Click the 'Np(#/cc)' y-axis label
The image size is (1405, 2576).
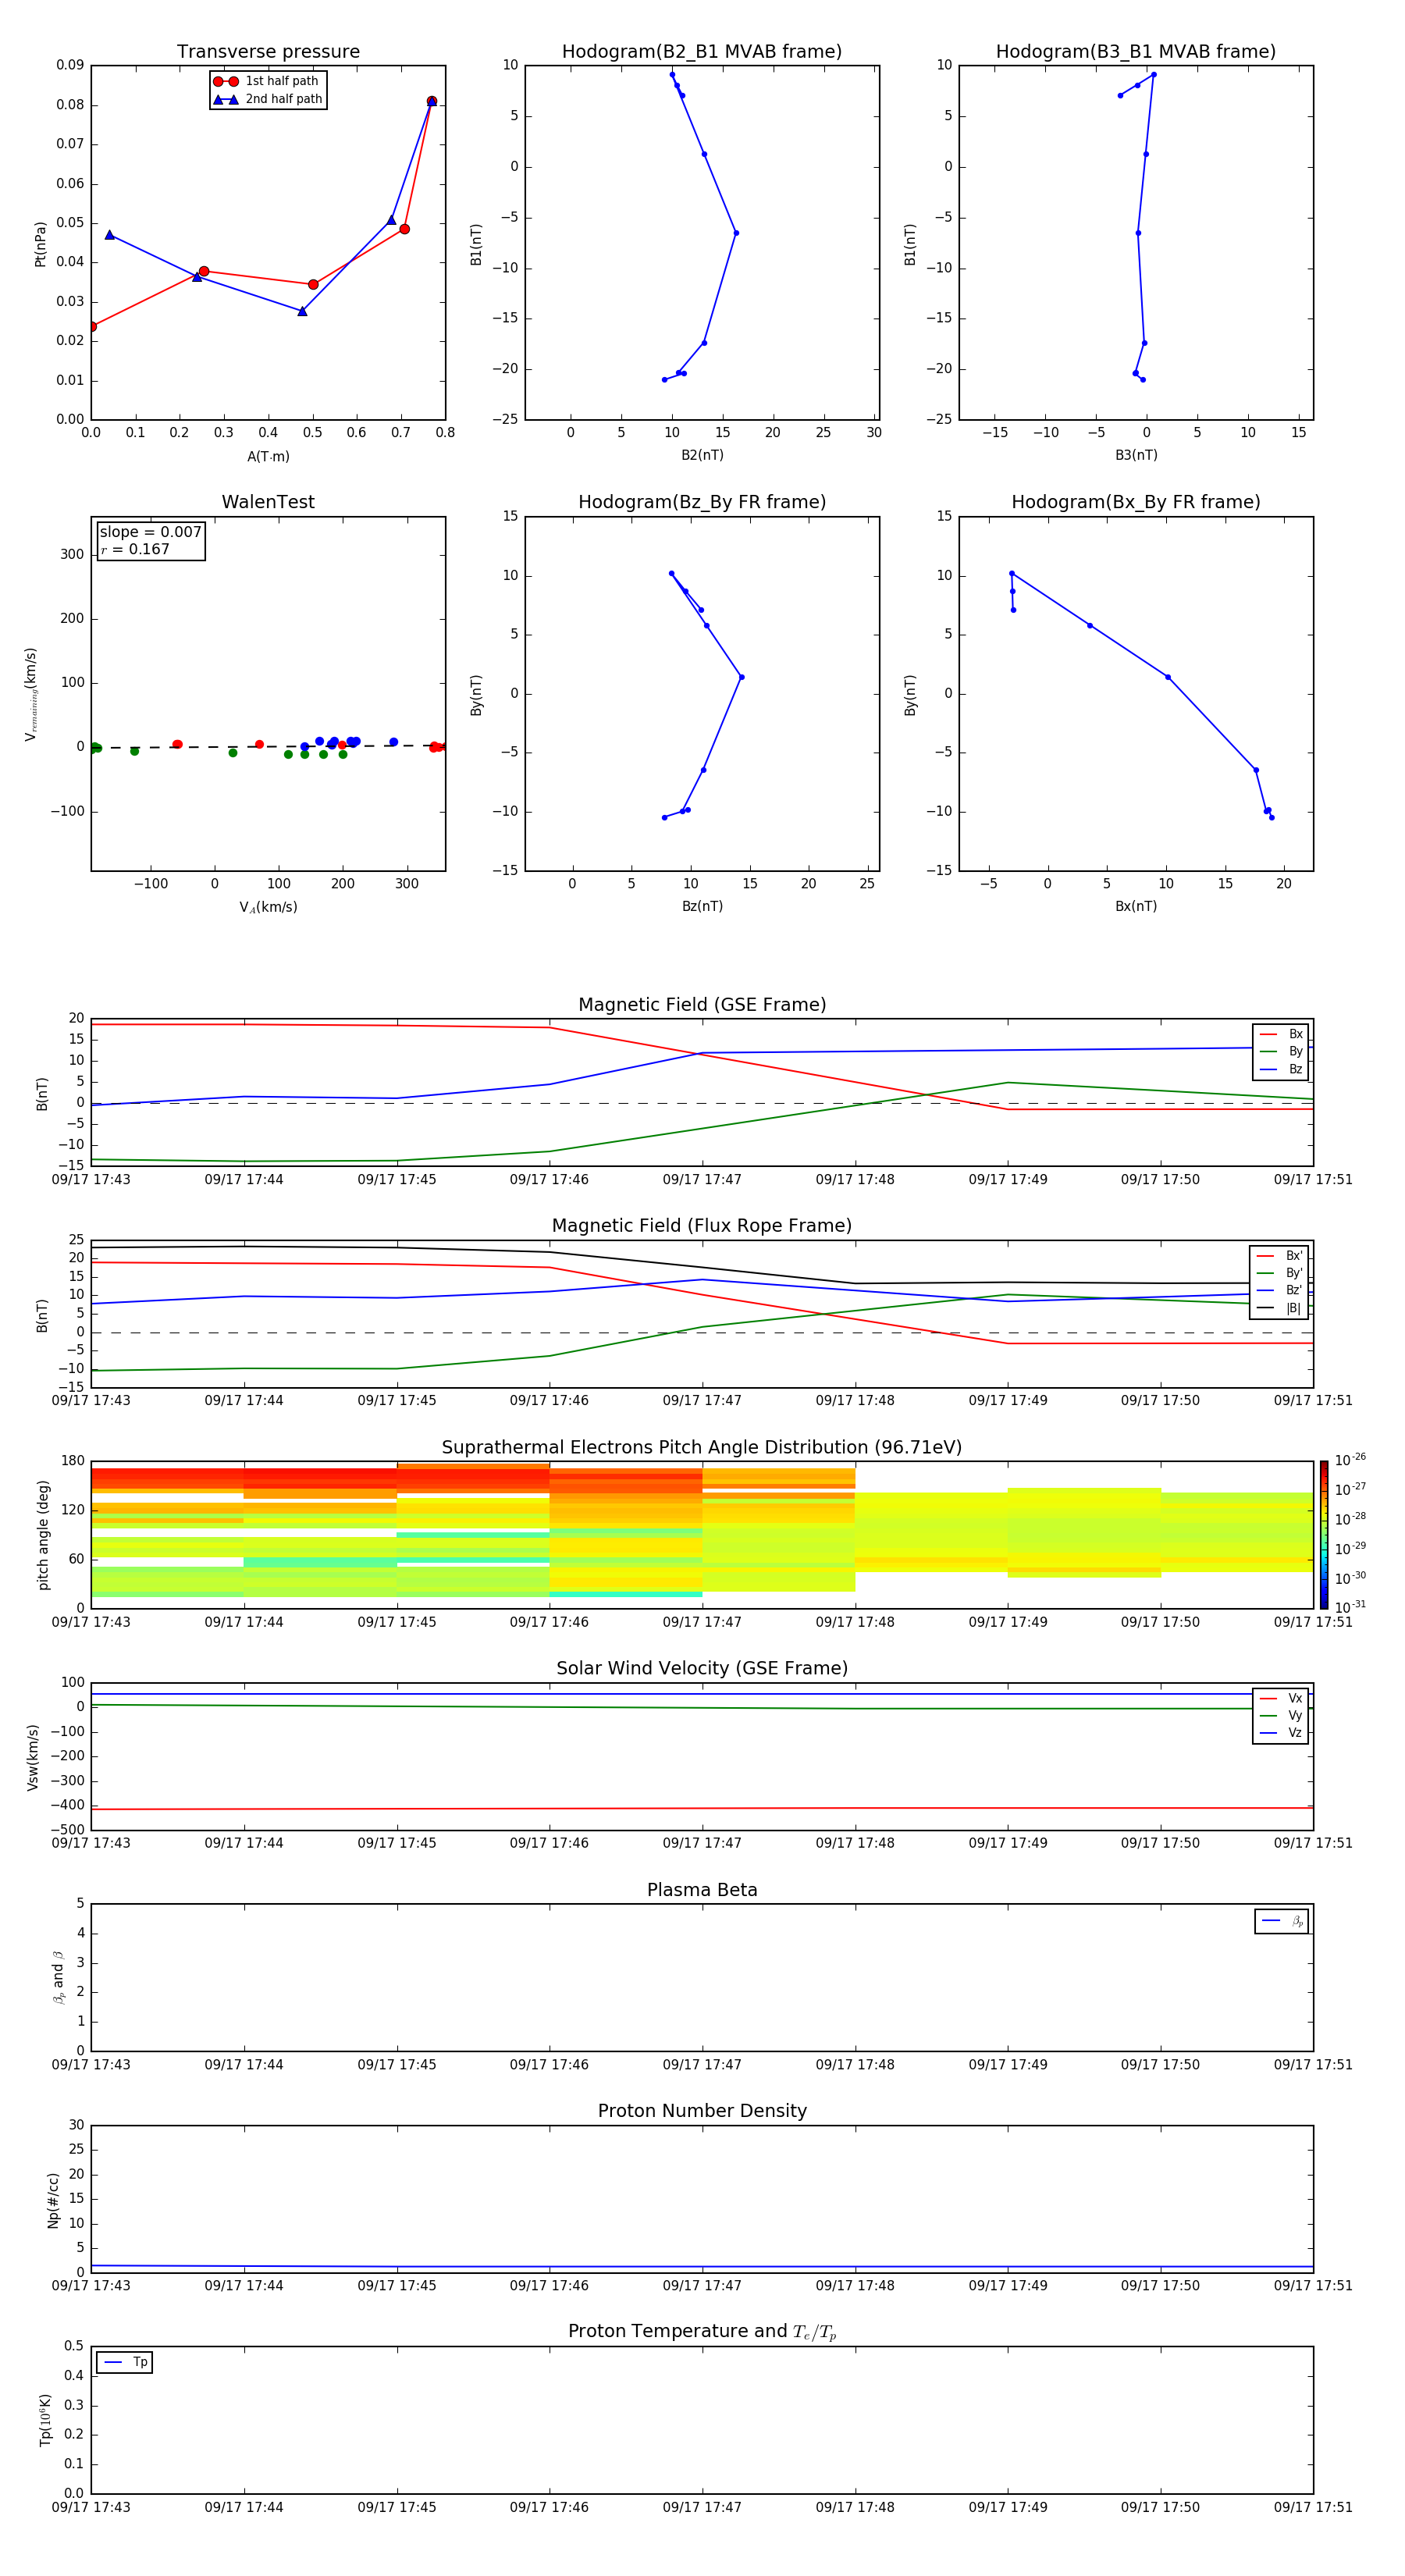pos(53,2199)
